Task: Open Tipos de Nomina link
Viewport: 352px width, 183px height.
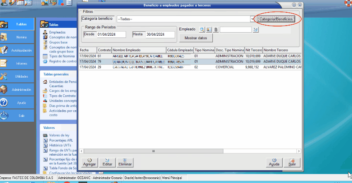Action: pyautogui.click(x=62, y=56)
